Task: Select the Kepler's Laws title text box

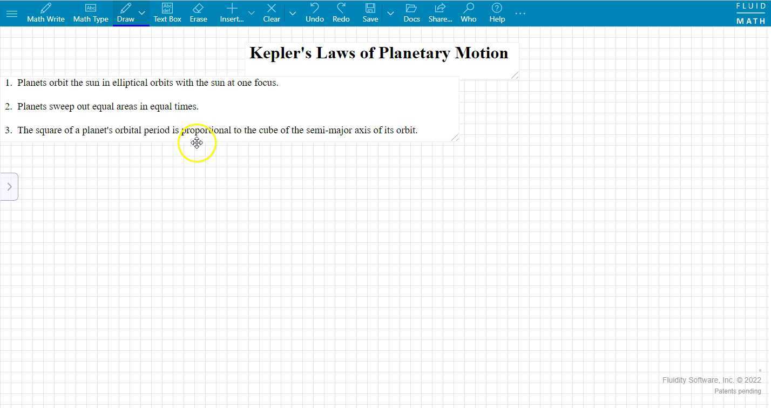Action: coord(378,53)
